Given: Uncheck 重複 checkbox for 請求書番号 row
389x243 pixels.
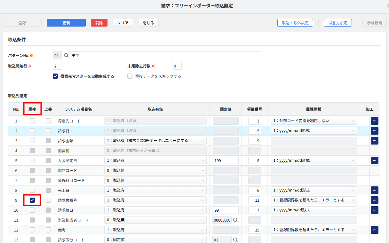Looking at the screenshot, I should pyautogui.click(x=32, y=200).
